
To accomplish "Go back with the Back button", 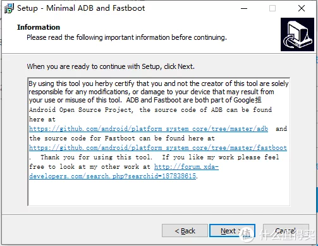I will tap(185, 231).
